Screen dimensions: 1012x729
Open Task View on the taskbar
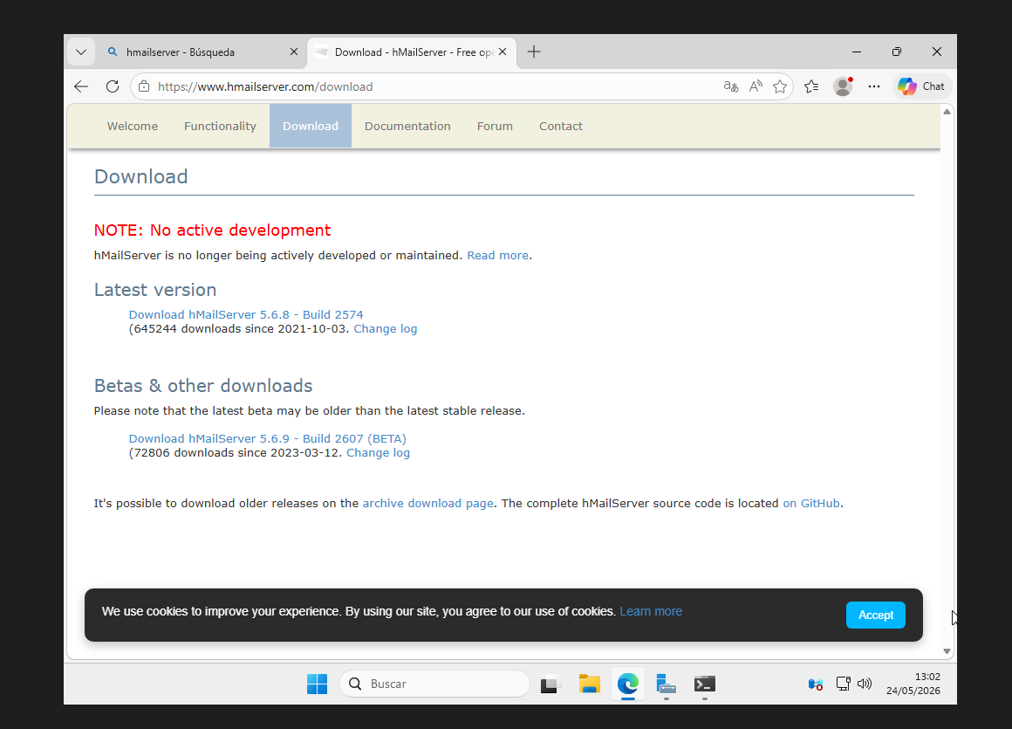click(x=550, y=684)
